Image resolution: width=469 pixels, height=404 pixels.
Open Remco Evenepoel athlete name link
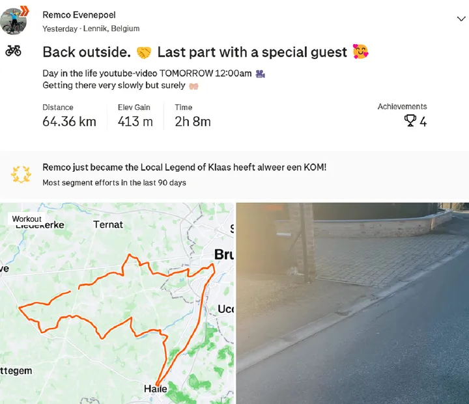(79, 15)
